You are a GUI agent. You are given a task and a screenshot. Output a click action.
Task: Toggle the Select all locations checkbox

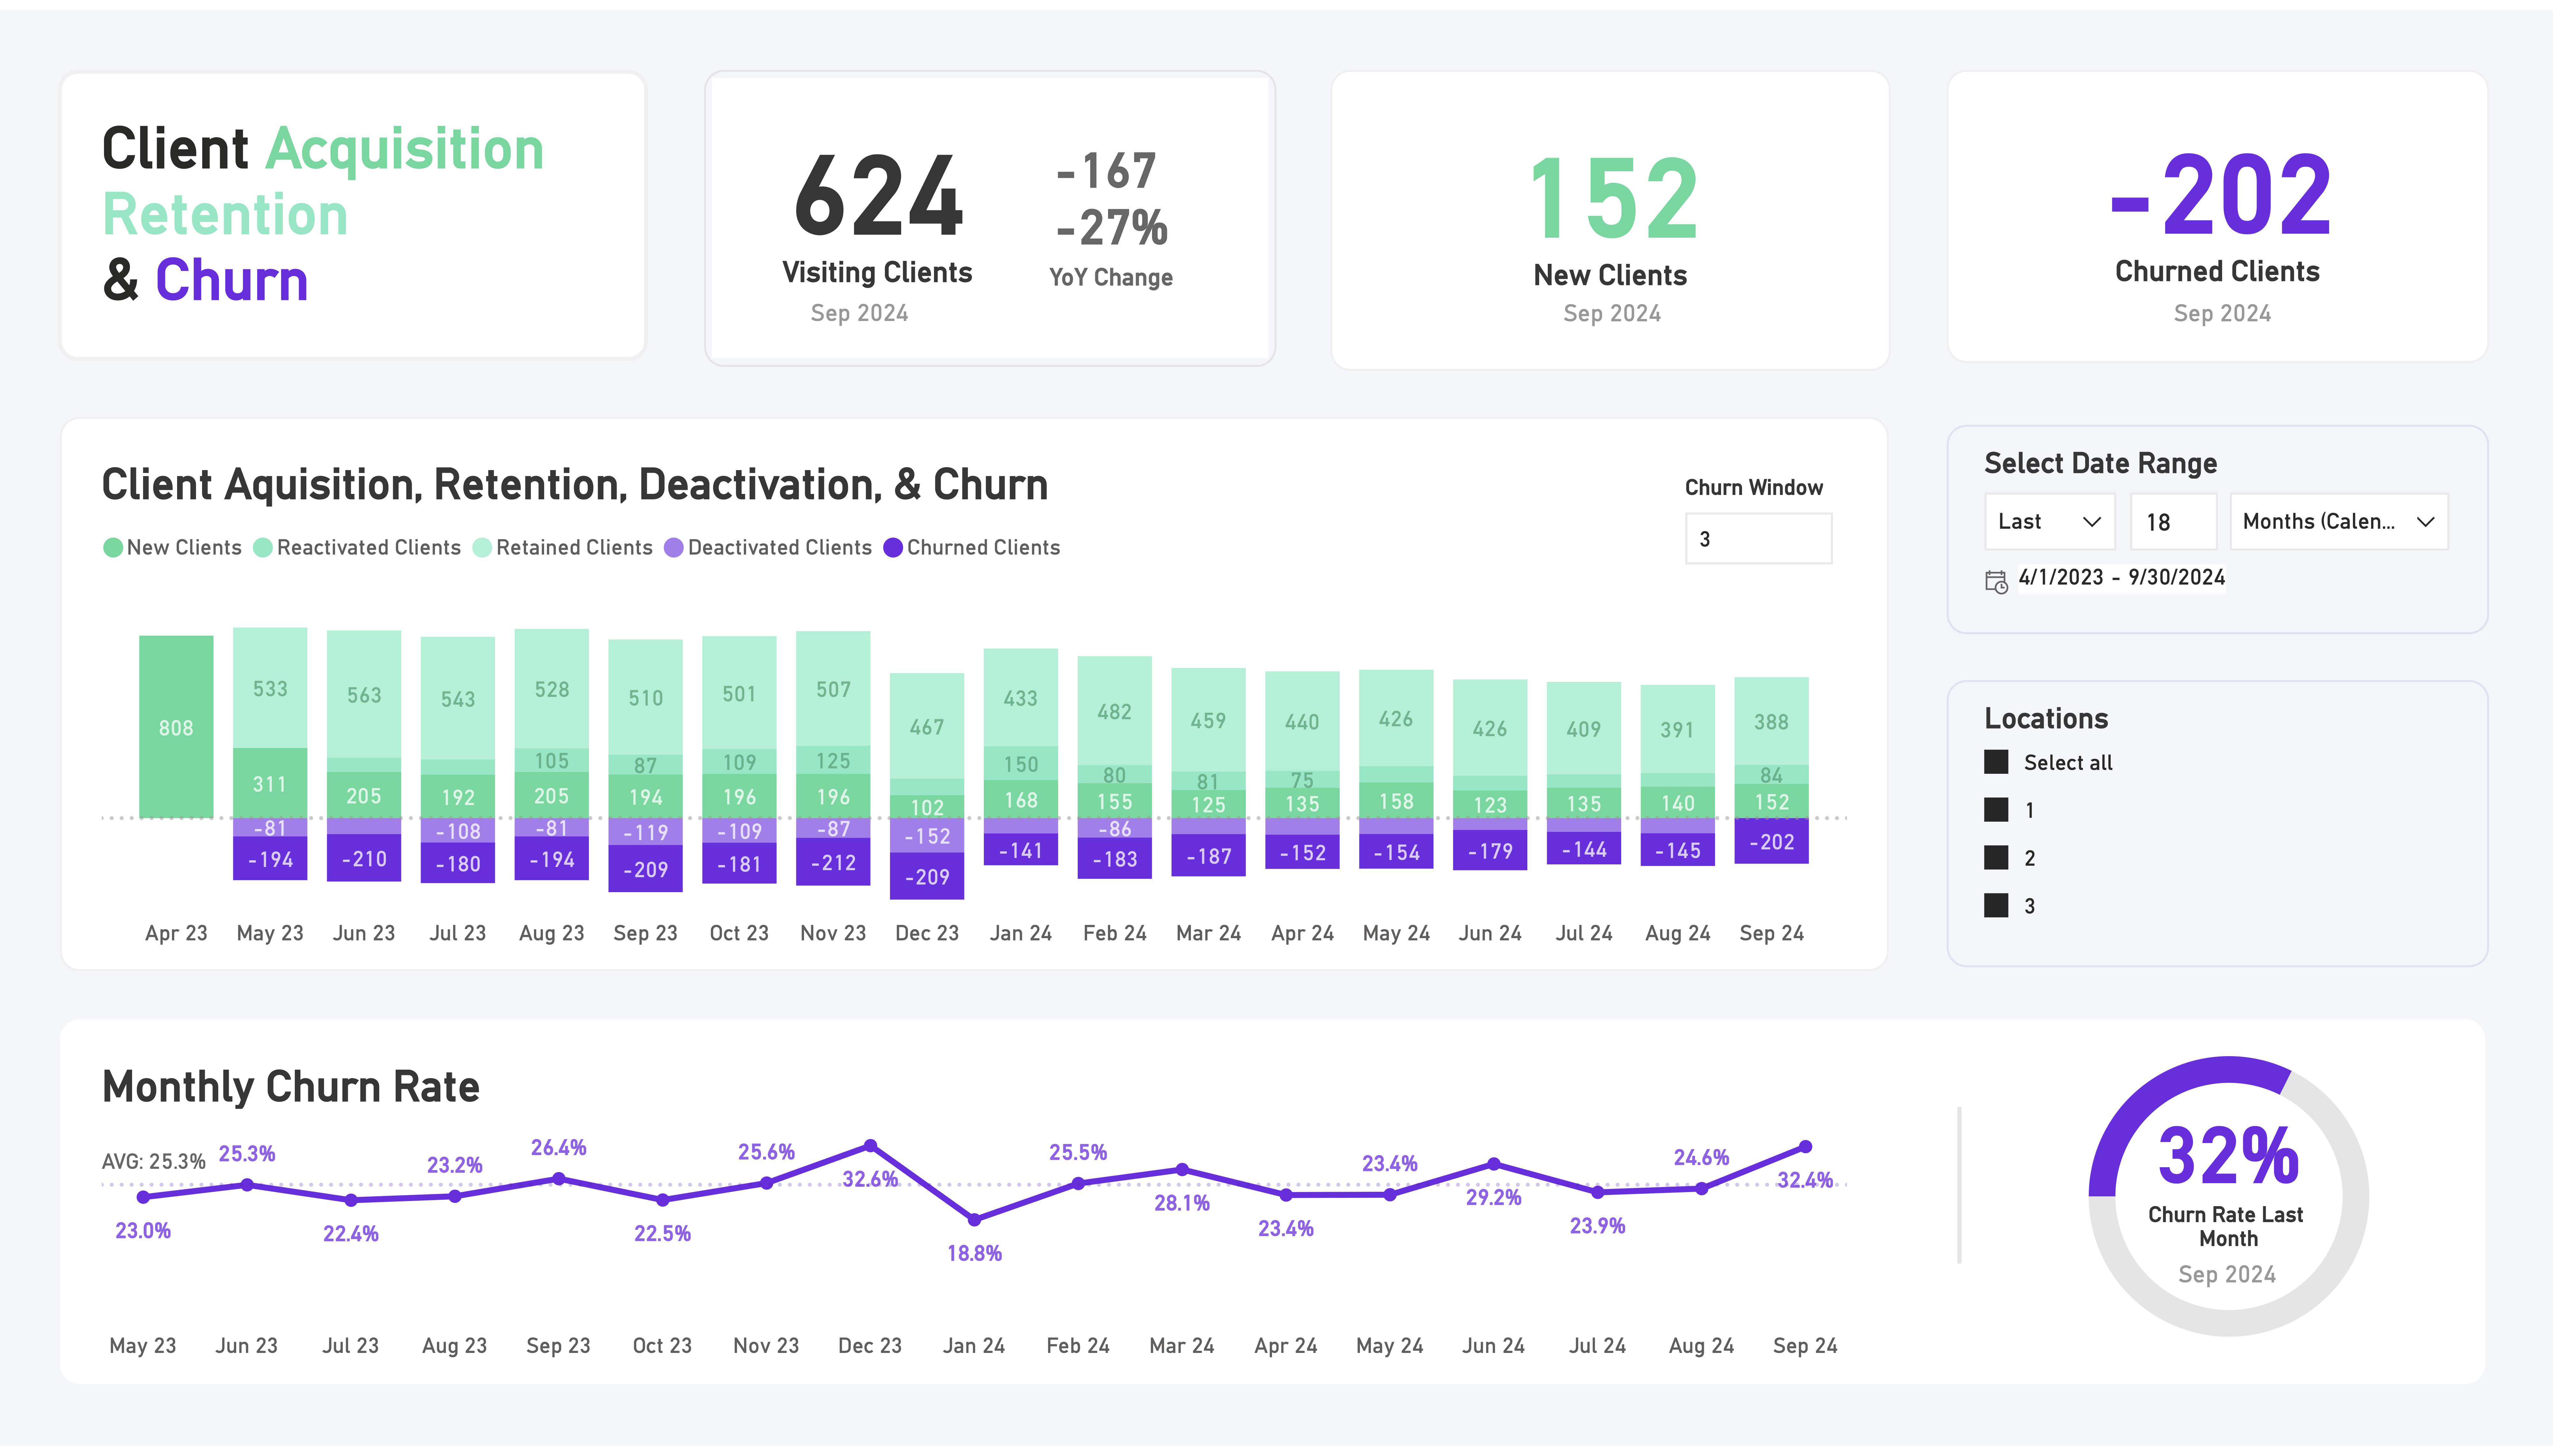tap(1996, 762)
